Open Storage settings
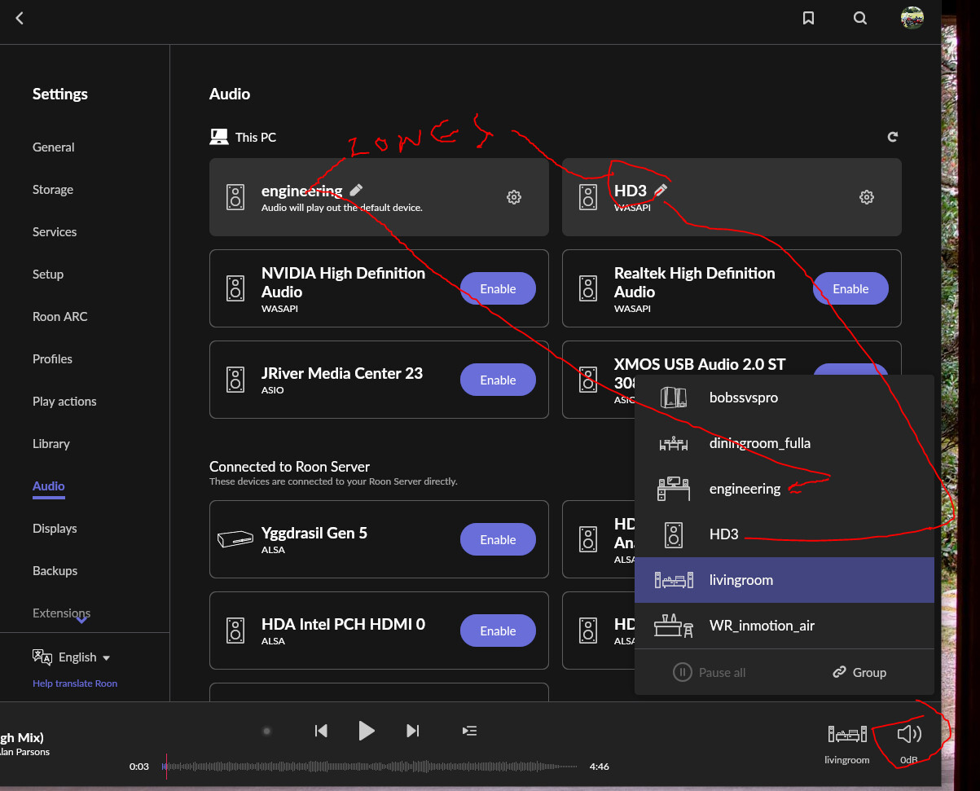Viewport: 980px width, 791px height. point(53,190)
